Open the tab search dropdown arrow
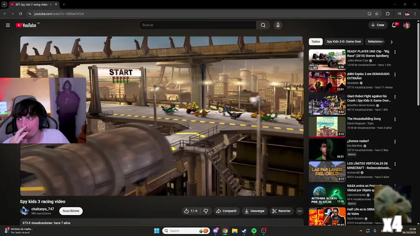Image resolution: width=420 pixels, height=236 pixels. pos(5,5)
